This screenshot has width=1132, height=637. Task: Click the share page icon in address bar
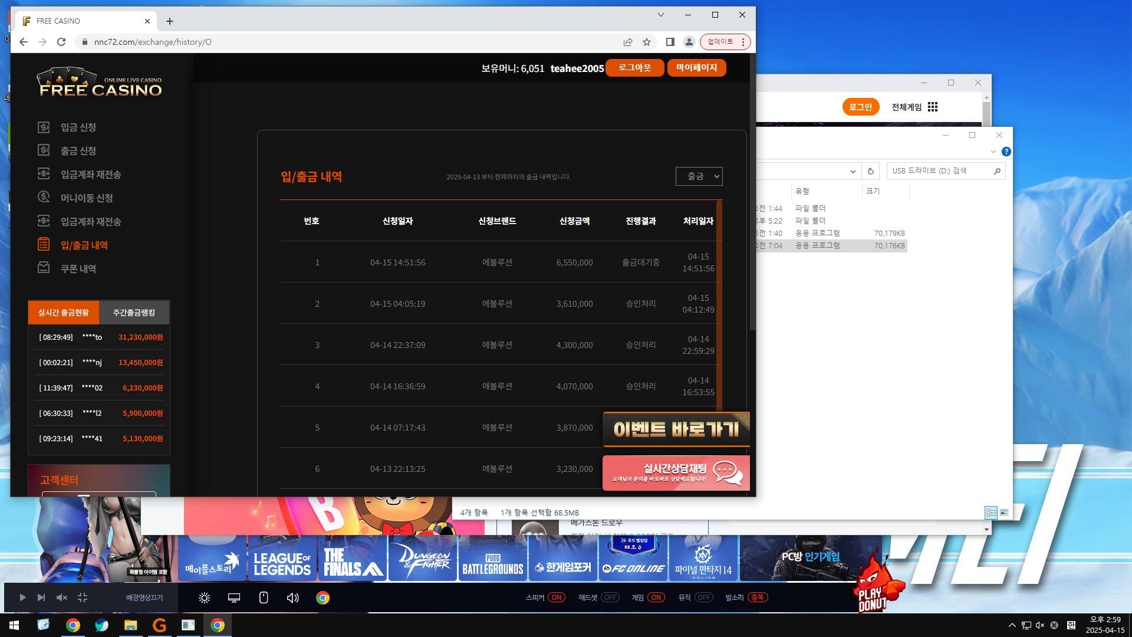[628, 42]
